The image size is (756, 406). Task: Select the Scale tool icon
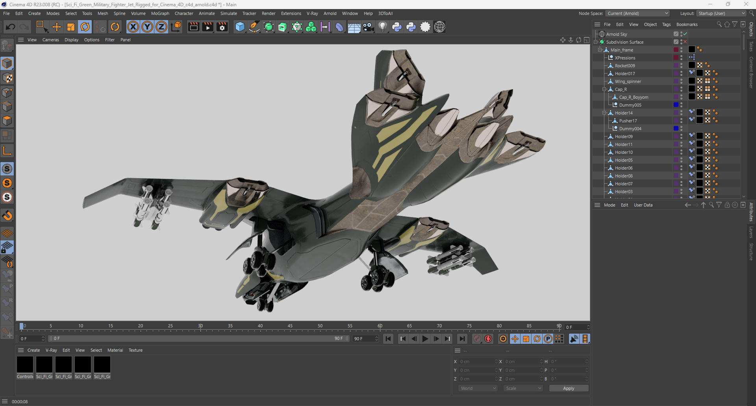71,27
